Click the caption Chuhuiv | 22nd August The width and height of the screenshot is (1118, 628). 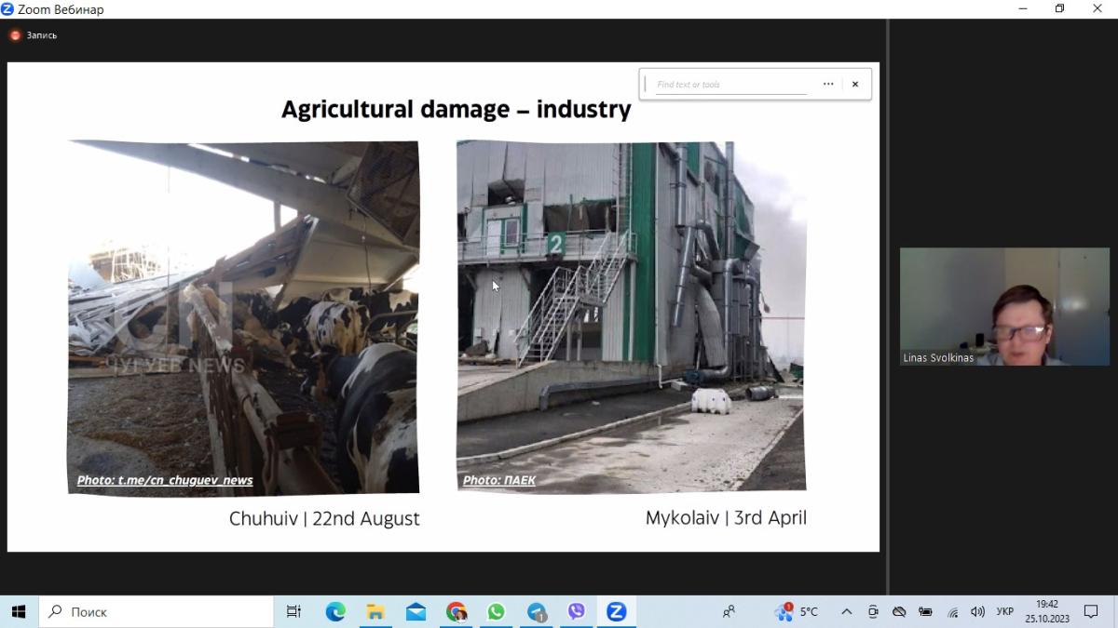[324, 518]
